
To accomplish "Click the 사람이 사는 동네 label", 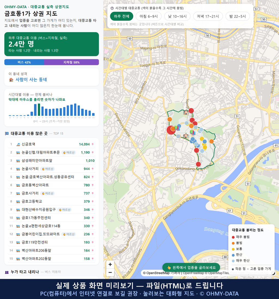I will click(x=31, y=80).
